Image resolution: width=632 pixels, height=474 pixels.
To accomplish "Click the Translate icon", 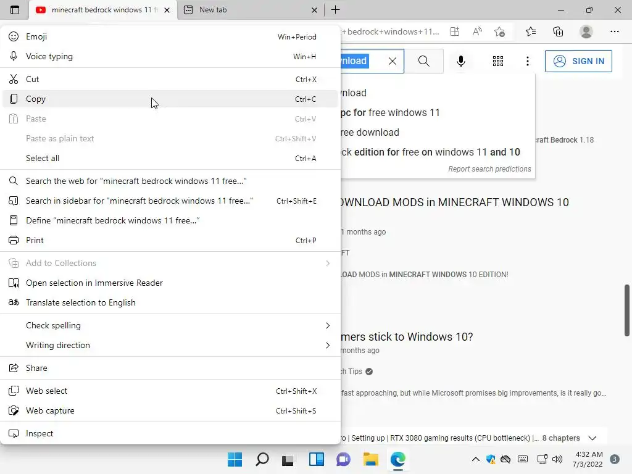I will click(14, 302).
